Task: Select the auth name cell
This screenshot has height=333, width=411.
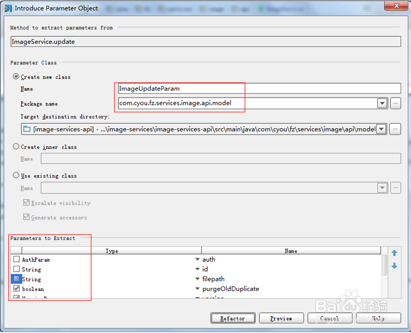Action: [x=291, y=259]
